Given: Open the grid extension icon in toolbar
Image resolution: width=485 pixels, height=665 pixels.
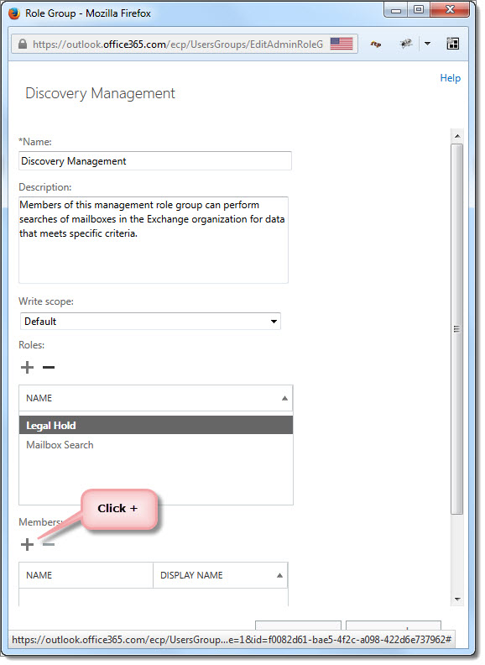Looking at the screenshot, I should [453, 44].
